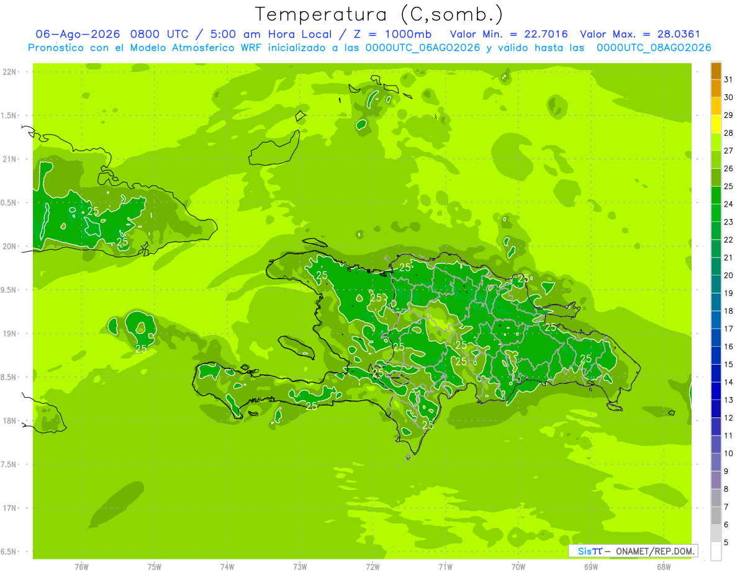The width and height of the screenshot is (745, 575).
Task: Click the yellow swatch between 28 and 29
Action: (716, 124)
